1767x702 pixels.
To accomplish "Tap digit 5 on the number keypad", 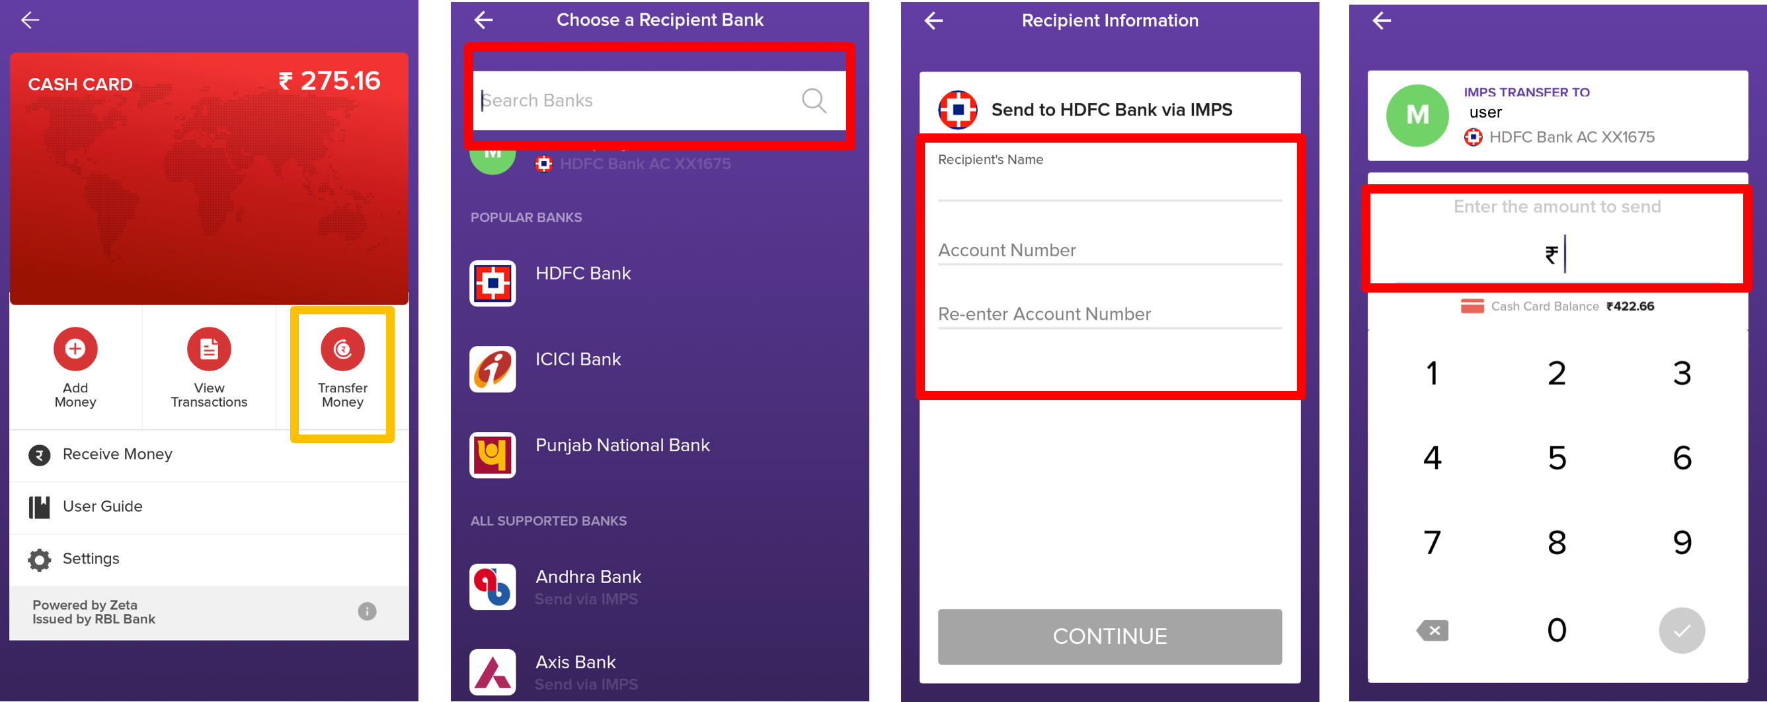I will coord(1556,457).
